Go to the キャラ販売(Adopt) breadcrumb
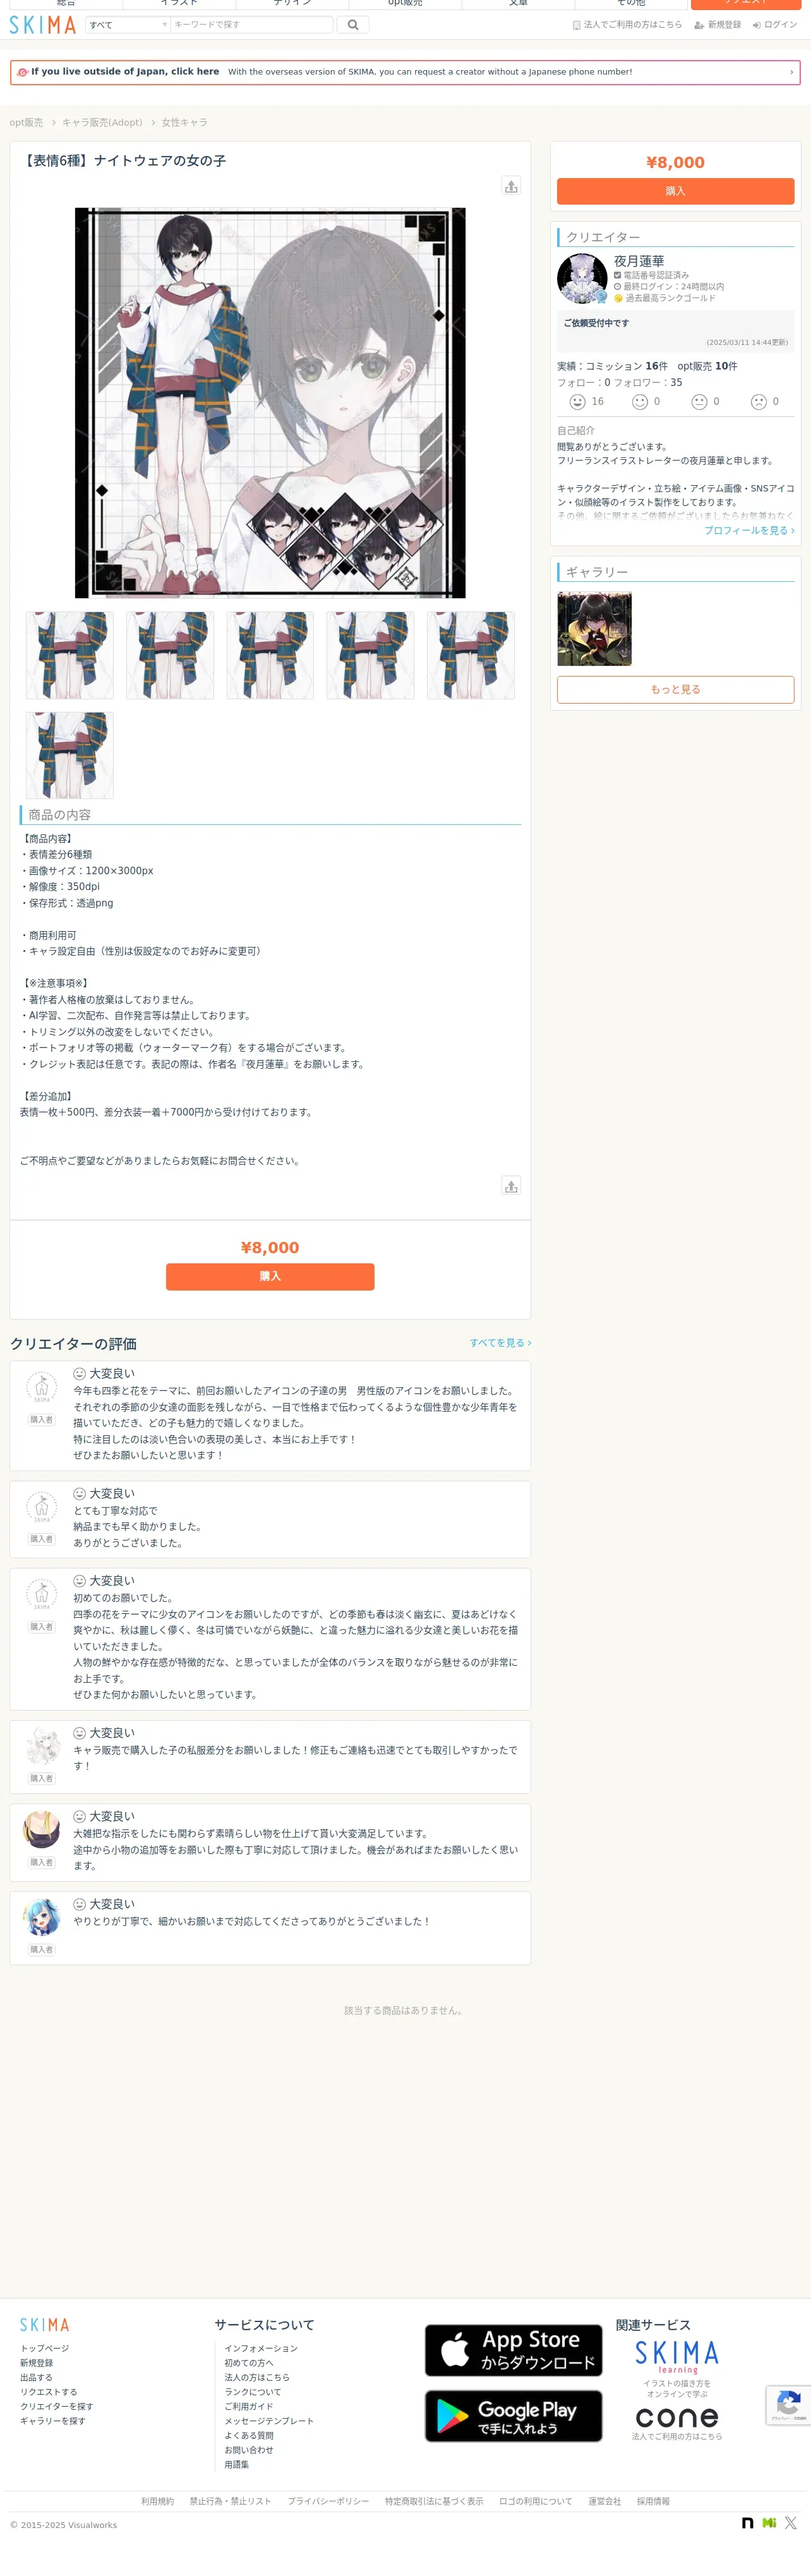The height and width of the screenshot is (2576, 811). [x=102, y=123]
